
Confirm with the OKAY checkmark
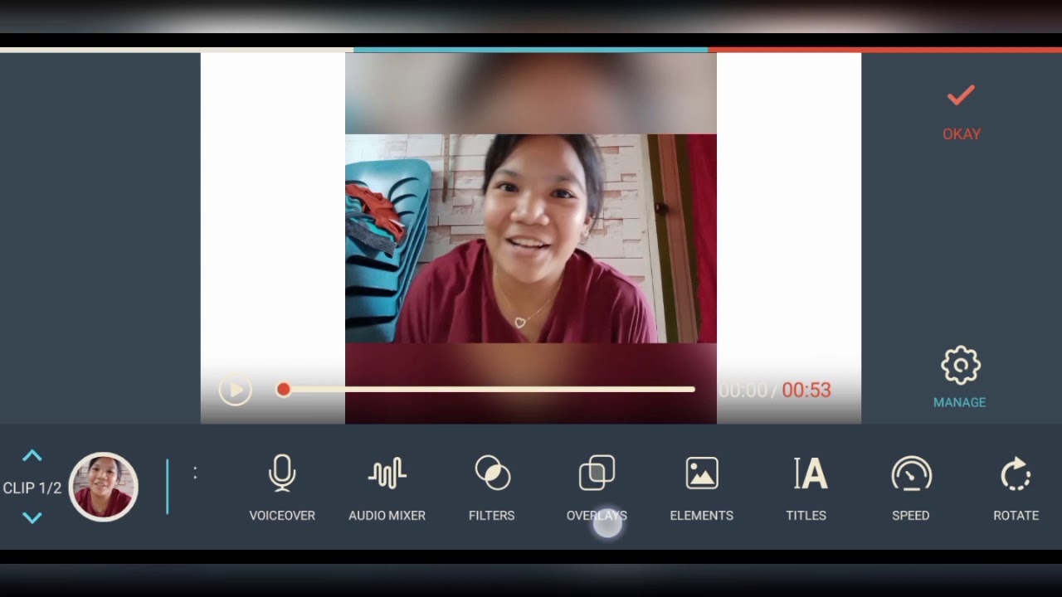tap(962, 114)
